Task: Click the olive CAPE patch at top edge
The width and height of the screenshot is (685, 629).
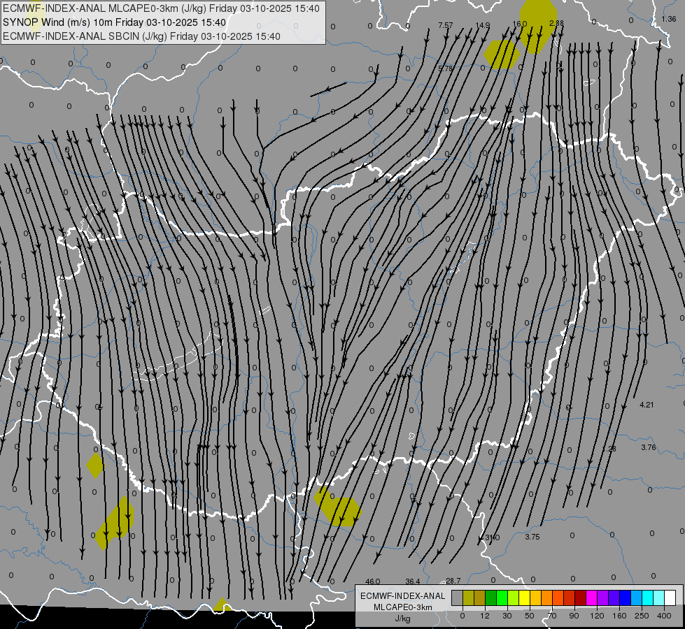Action: (x=537, y=24)
